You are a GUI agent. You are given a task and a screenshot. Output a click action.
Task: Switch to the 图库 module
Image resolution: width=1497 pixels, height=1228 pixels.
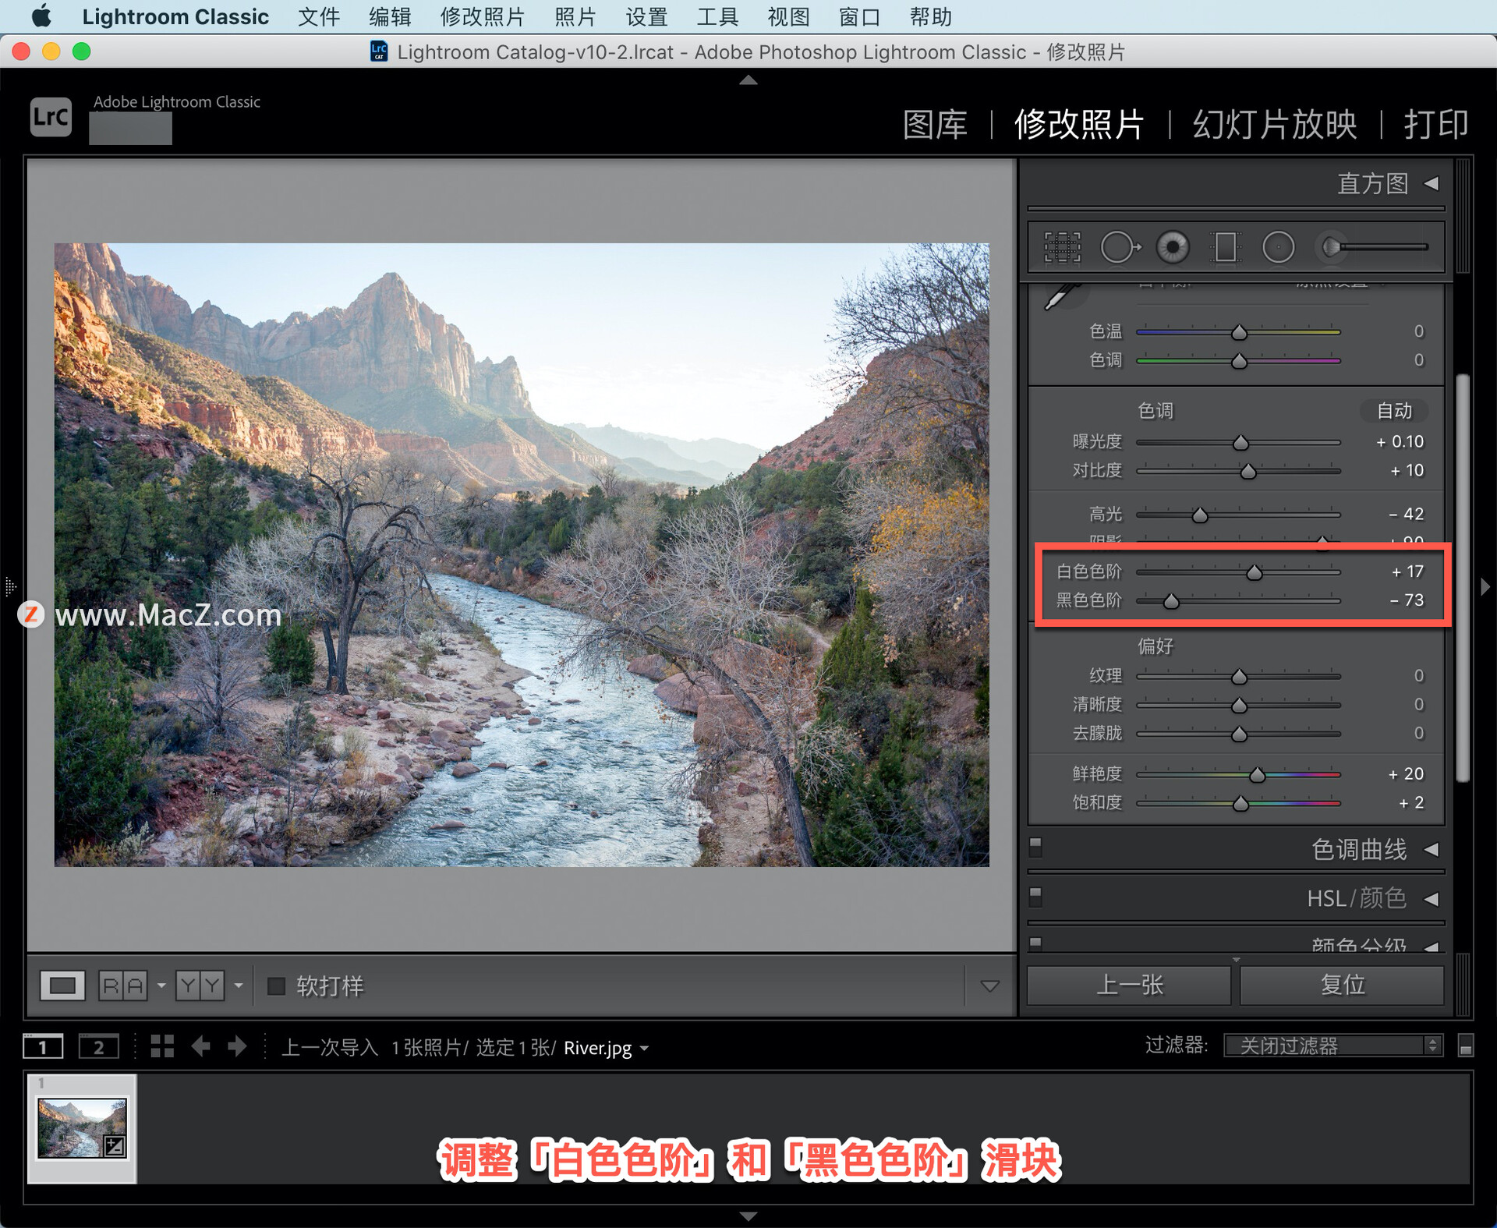click(935, 124)
